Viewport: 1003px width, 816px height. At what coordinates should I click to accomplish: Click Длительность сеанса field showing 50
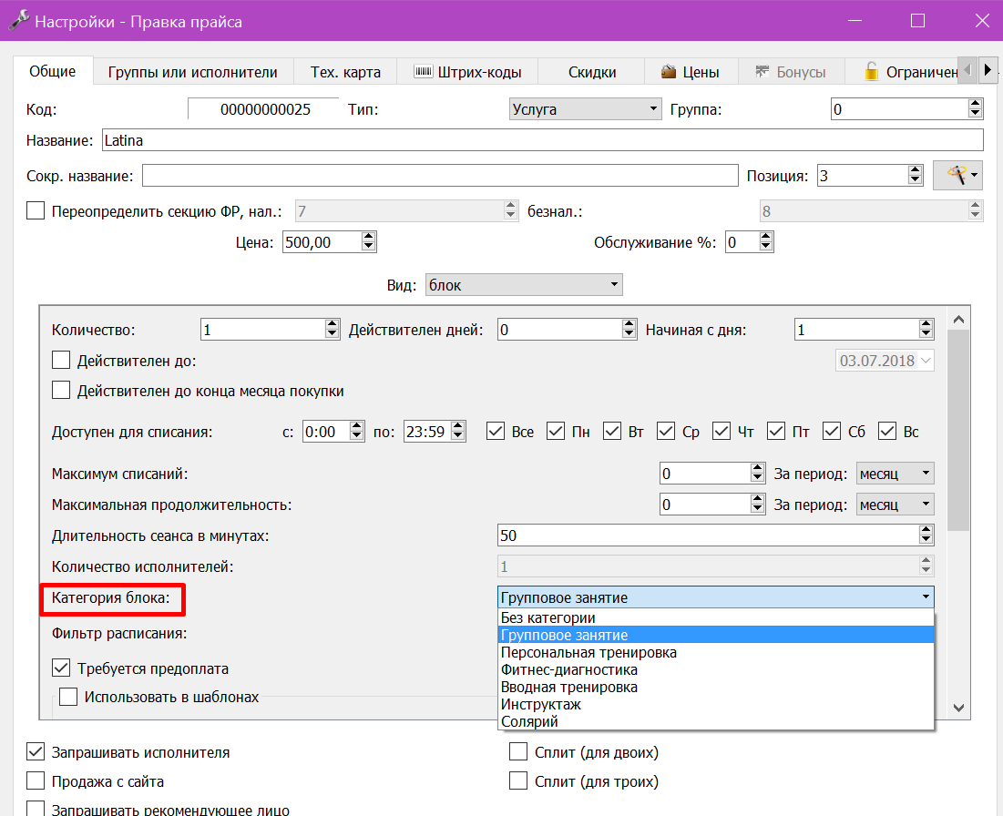click(x=708, y=535)
